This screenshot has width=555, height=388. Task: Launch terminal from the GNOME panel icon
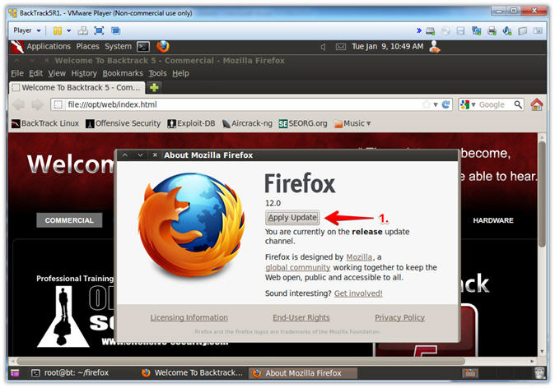pyautogui.click(x=143, y=47)
